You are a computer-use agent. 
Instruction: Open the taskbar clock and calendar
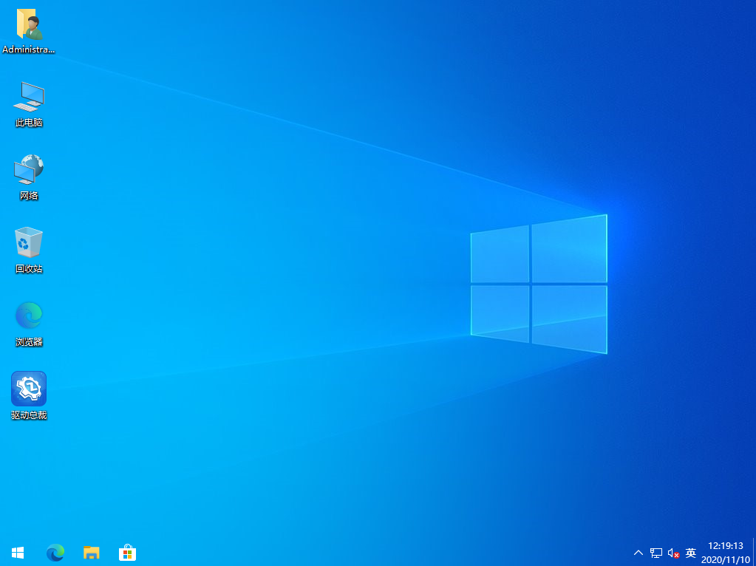[x=726, y=553]
